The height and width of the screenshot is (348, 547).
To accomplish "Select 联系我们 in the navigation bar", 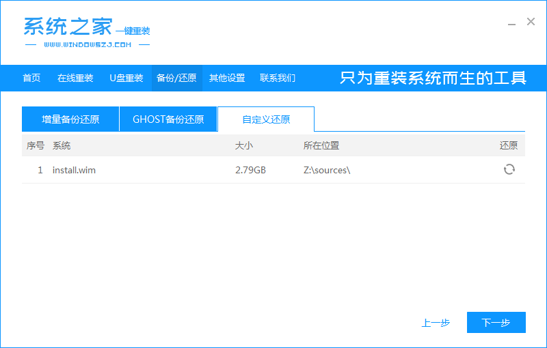I will point(278,78).
